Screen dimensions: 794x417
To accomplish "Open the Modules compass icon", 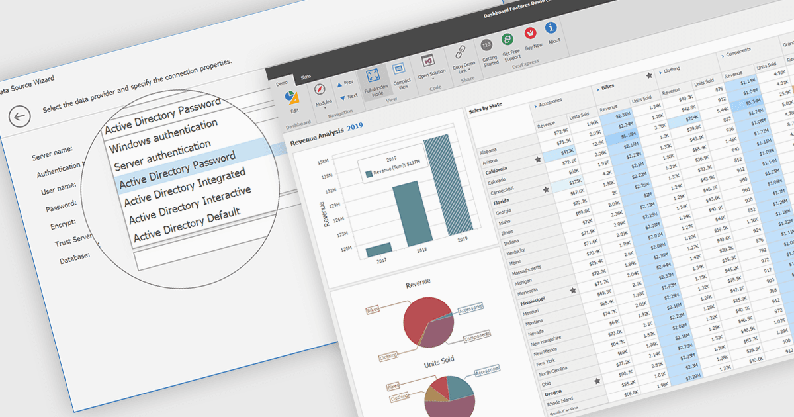I will [x=321, y=90].
